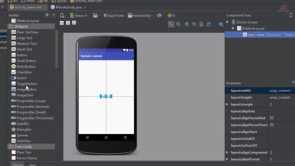Click the jump to source page icon
Image resolution: width=295 pixels, height=166 pixels.
click(x=201, y=24)
